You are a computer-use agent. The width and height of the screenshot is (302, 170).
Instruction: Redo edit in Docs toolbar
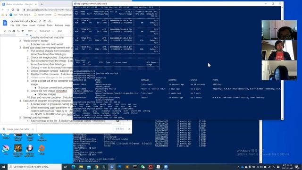pos(9,31)
